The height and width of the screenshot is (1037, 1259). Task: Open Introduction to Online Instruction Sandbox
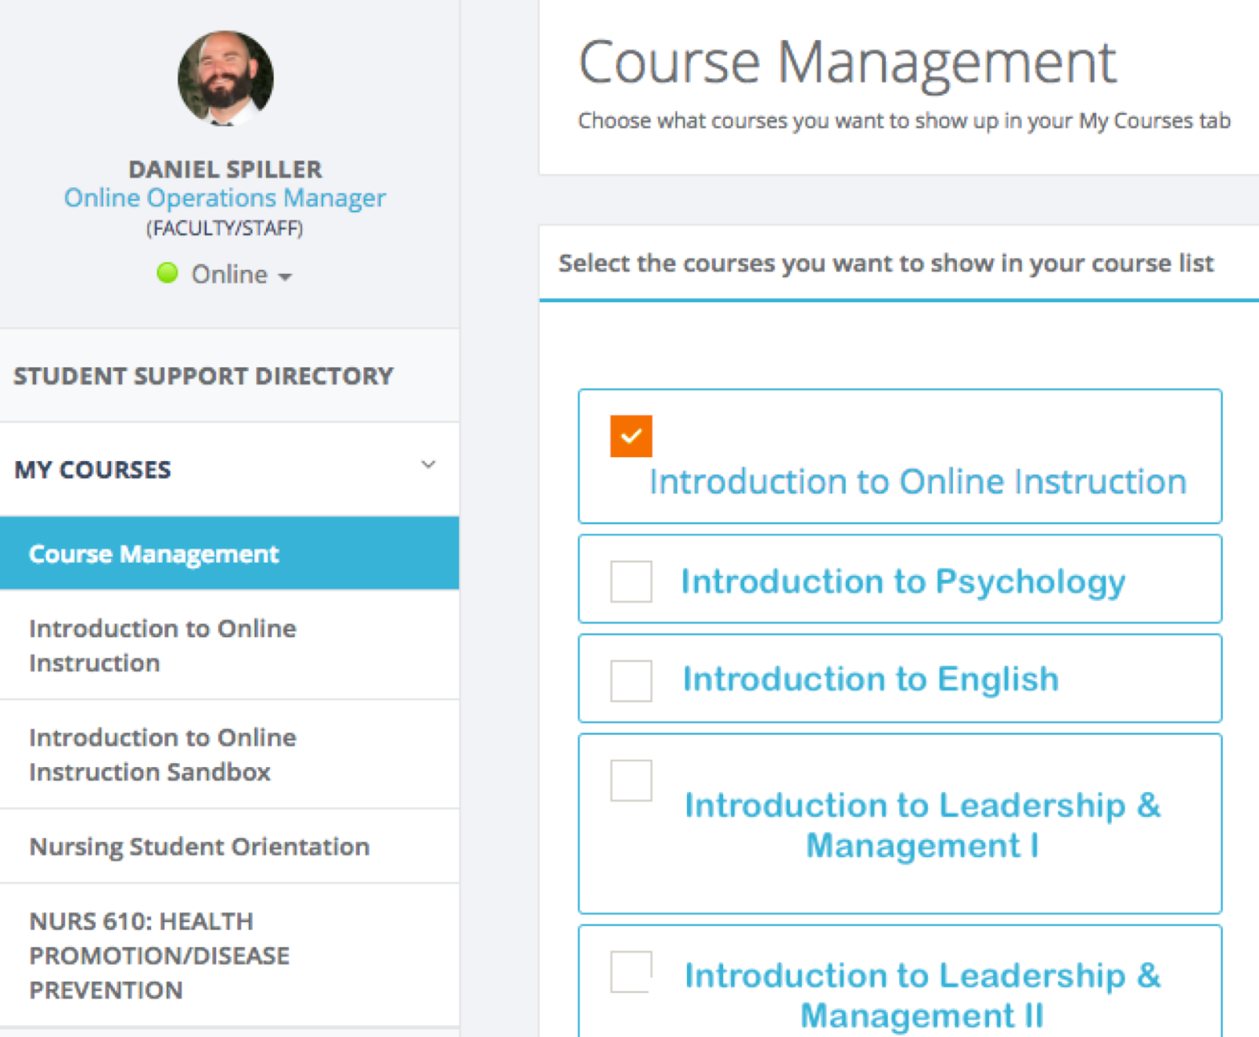point(162,755)
